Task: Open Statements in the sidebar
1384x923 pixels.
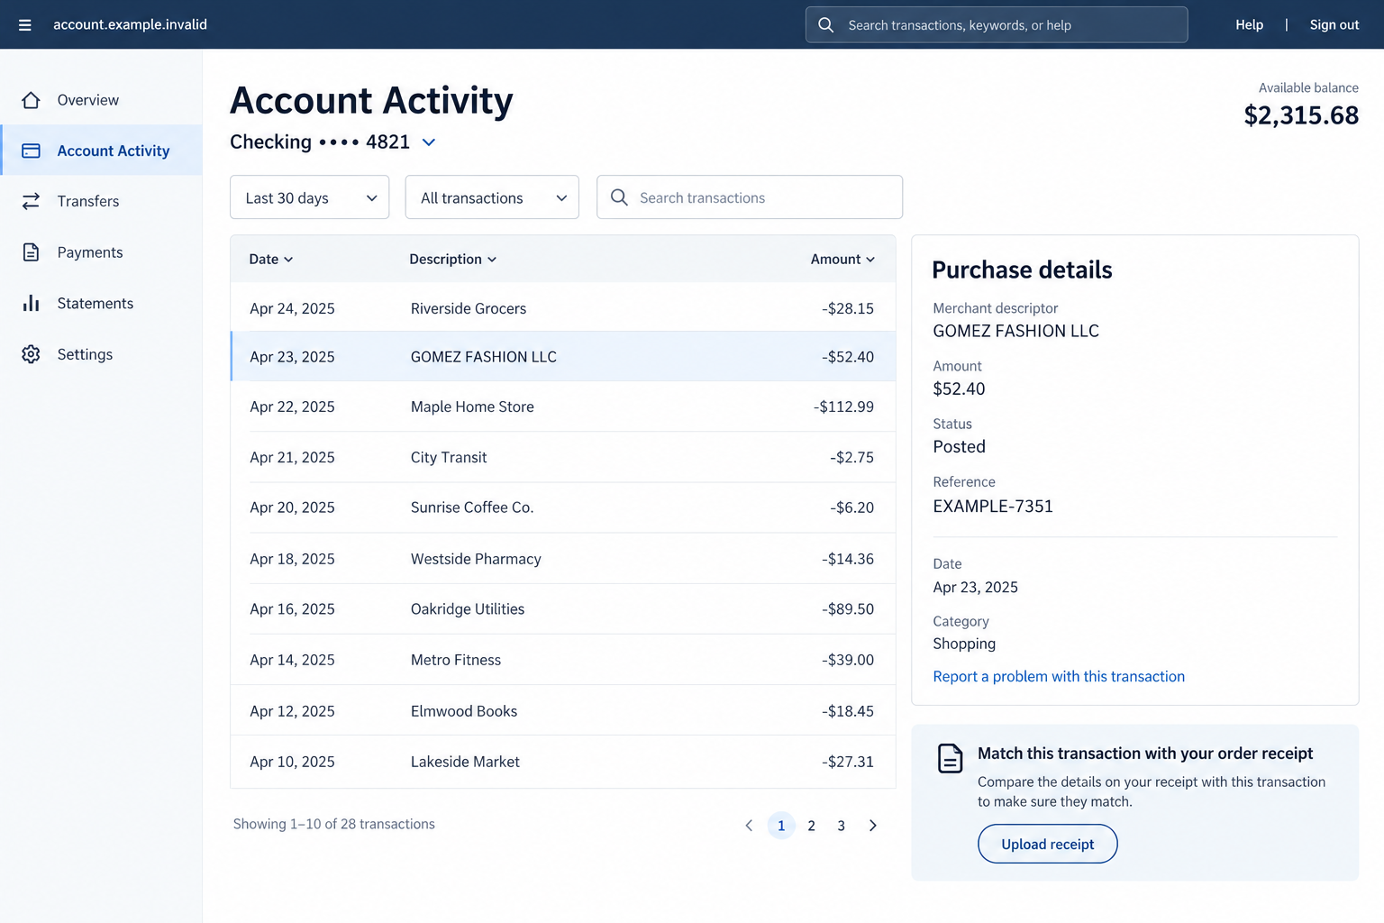Action: [x=101, y=303]
